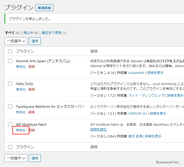The width and height of the screenshot is (184, 167).
Task: Click the プラグイン column label in footer
Action: click(25, 147)
